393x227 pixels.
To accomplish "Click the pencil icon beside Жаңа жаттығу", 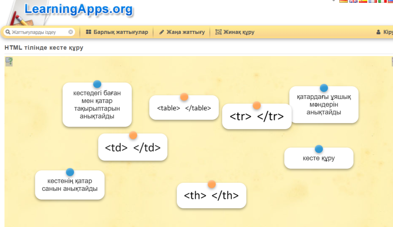I will click(162, 32).
